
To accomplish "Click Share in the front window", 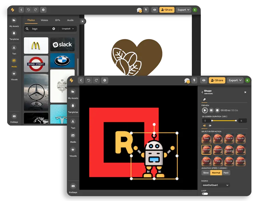I will point(217,80).
